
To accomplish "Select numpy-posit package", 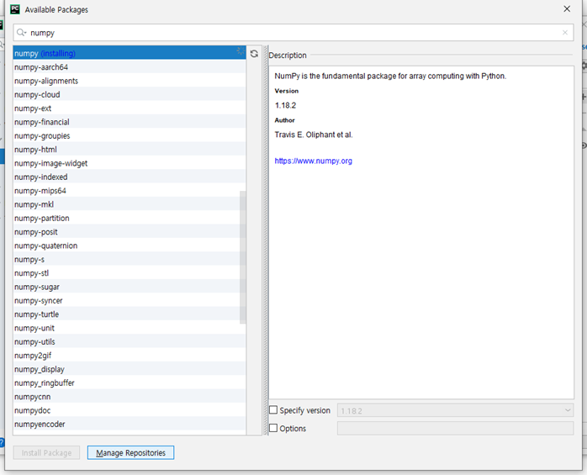I will coord(130,232).
